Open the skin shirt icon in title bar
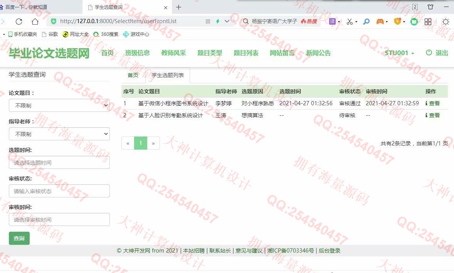This screenshot has width=454, height=273. click(430, 7)
